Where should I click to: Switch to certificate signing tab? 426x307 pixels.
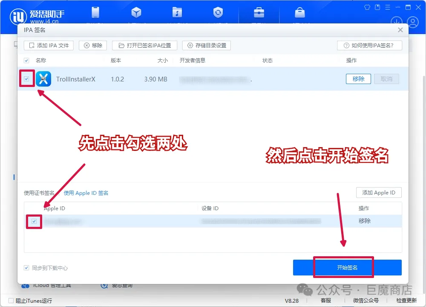click(39, 193)
